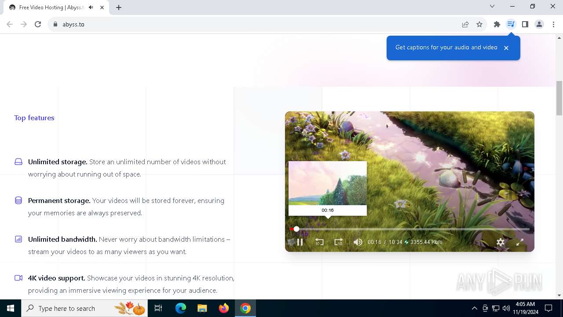
Task: Click the 'Top features' heading
Action: point(34,118)
